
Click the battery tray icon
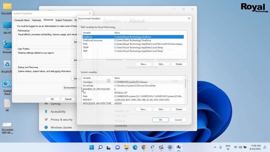tap(245, 147)
